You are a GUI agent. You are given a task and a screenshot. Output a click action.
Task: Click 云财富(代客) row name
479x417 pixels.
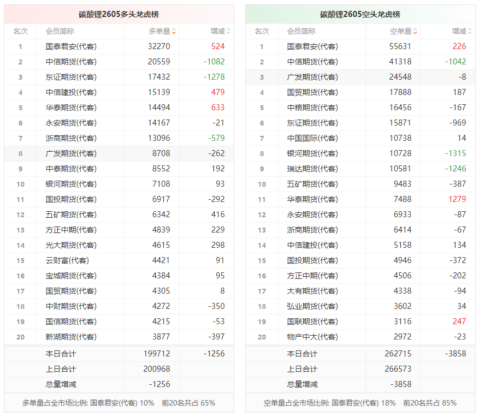click(x=67, y=260)
